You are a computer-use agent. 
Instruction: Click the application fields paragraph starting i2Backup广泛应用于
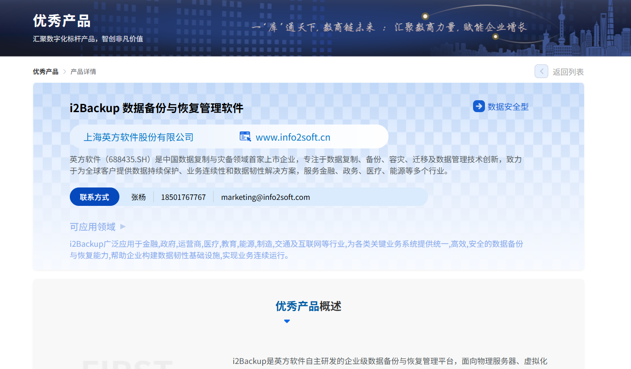pyautogui.click(x=297, y=250)
